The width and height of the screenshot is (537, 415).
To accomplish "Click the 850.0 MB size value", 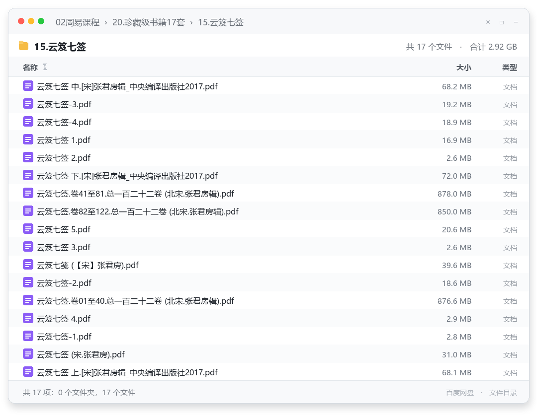I will pyautogui.click(x=454, y=212).
